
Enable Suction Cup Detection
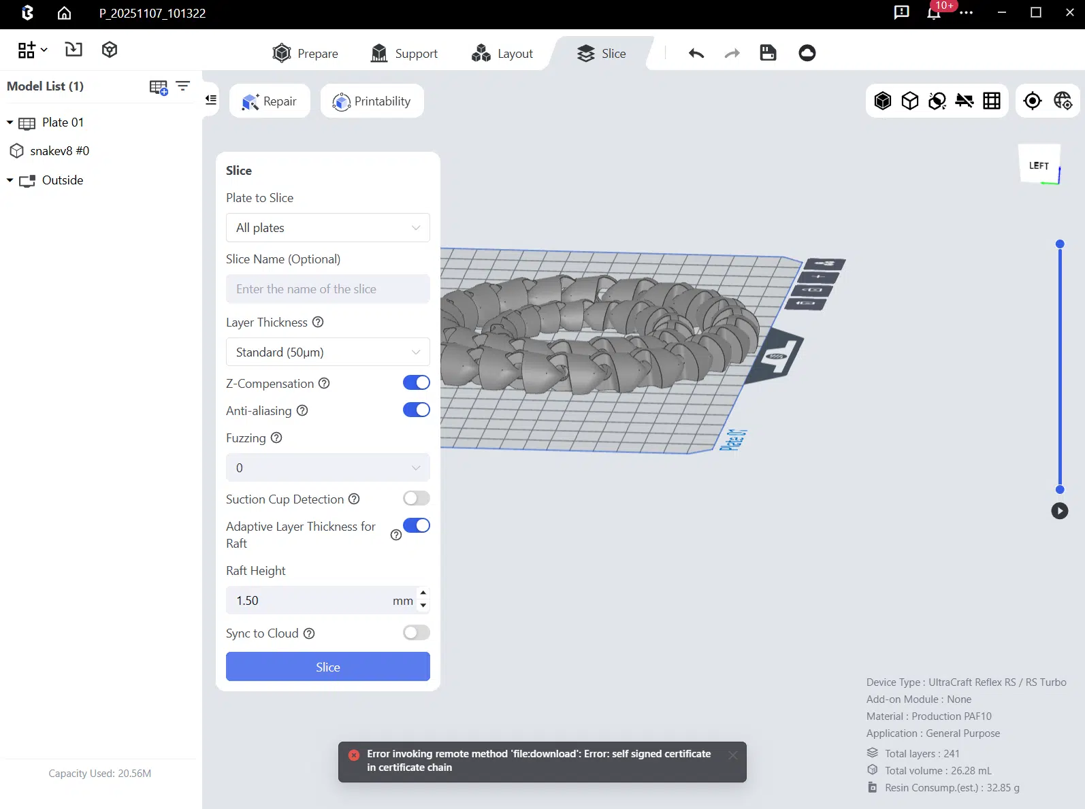pos(416,499)
